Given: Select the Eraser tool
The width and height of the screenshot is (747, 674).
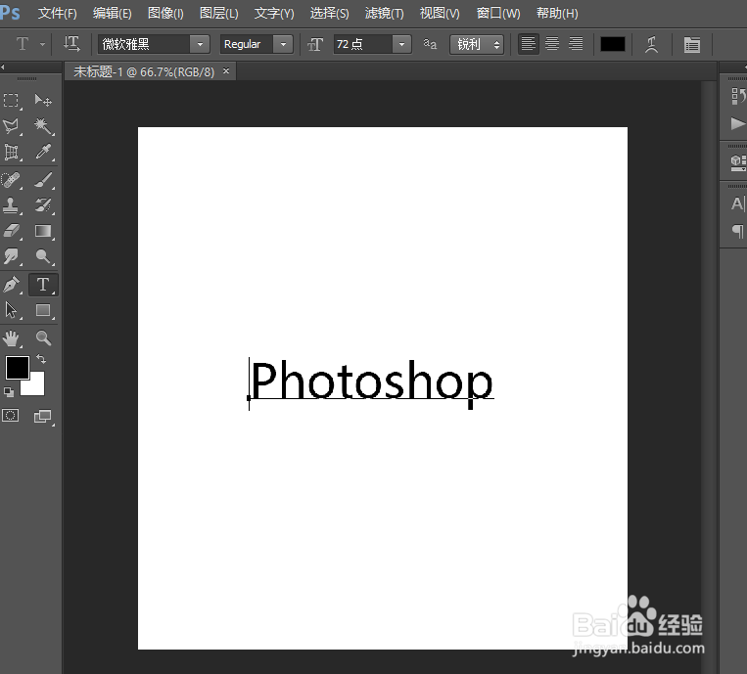Looking at the screenshot, I should tap(11, 231).
